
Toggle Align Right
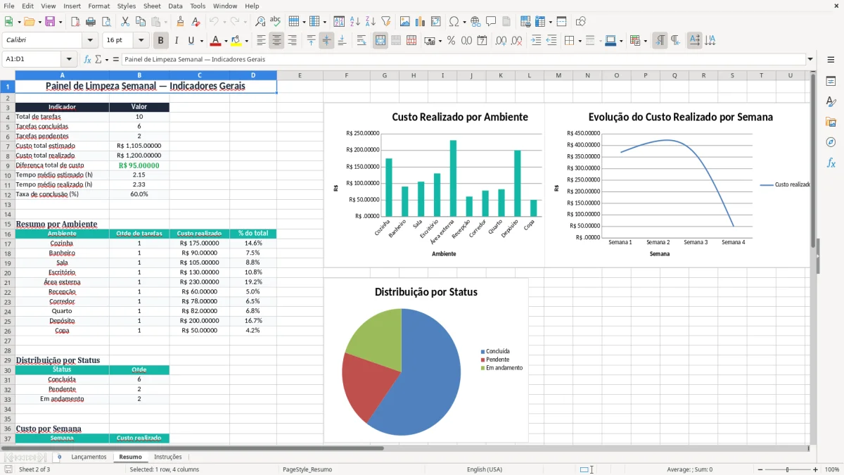point(292,41)
